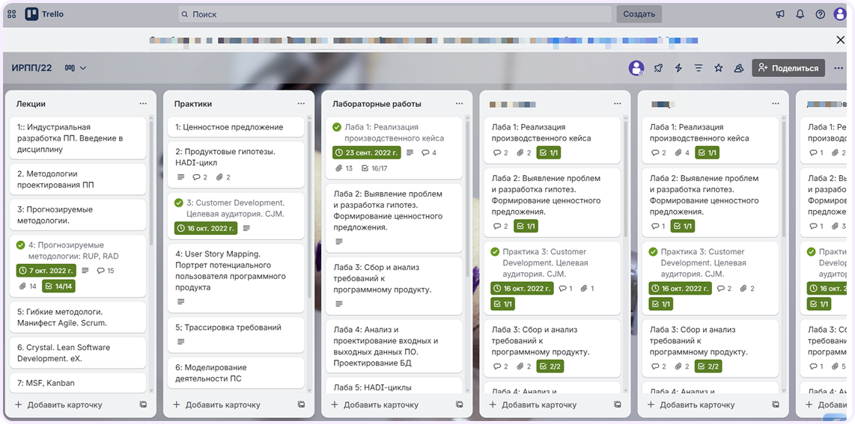855x424 pixels.
Task: Open the board filter icon
Action: [699, 68]
